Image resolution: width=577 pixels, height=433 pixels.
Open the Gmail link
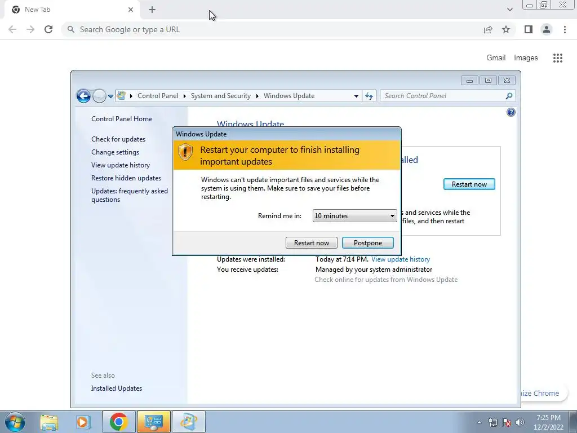coord(496,58)
